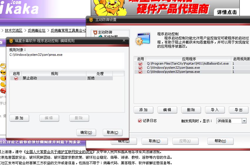250x166 pixels.
Task: Click the grinning emoticon in forum sidebar
Action: 3,66
